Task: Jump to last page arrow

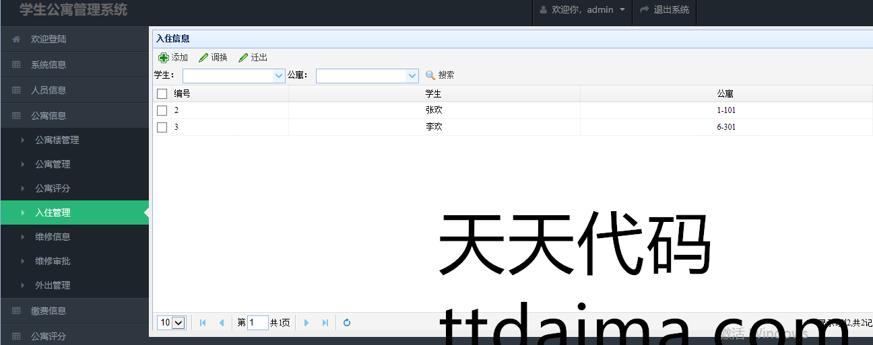Action: [325, 323]
